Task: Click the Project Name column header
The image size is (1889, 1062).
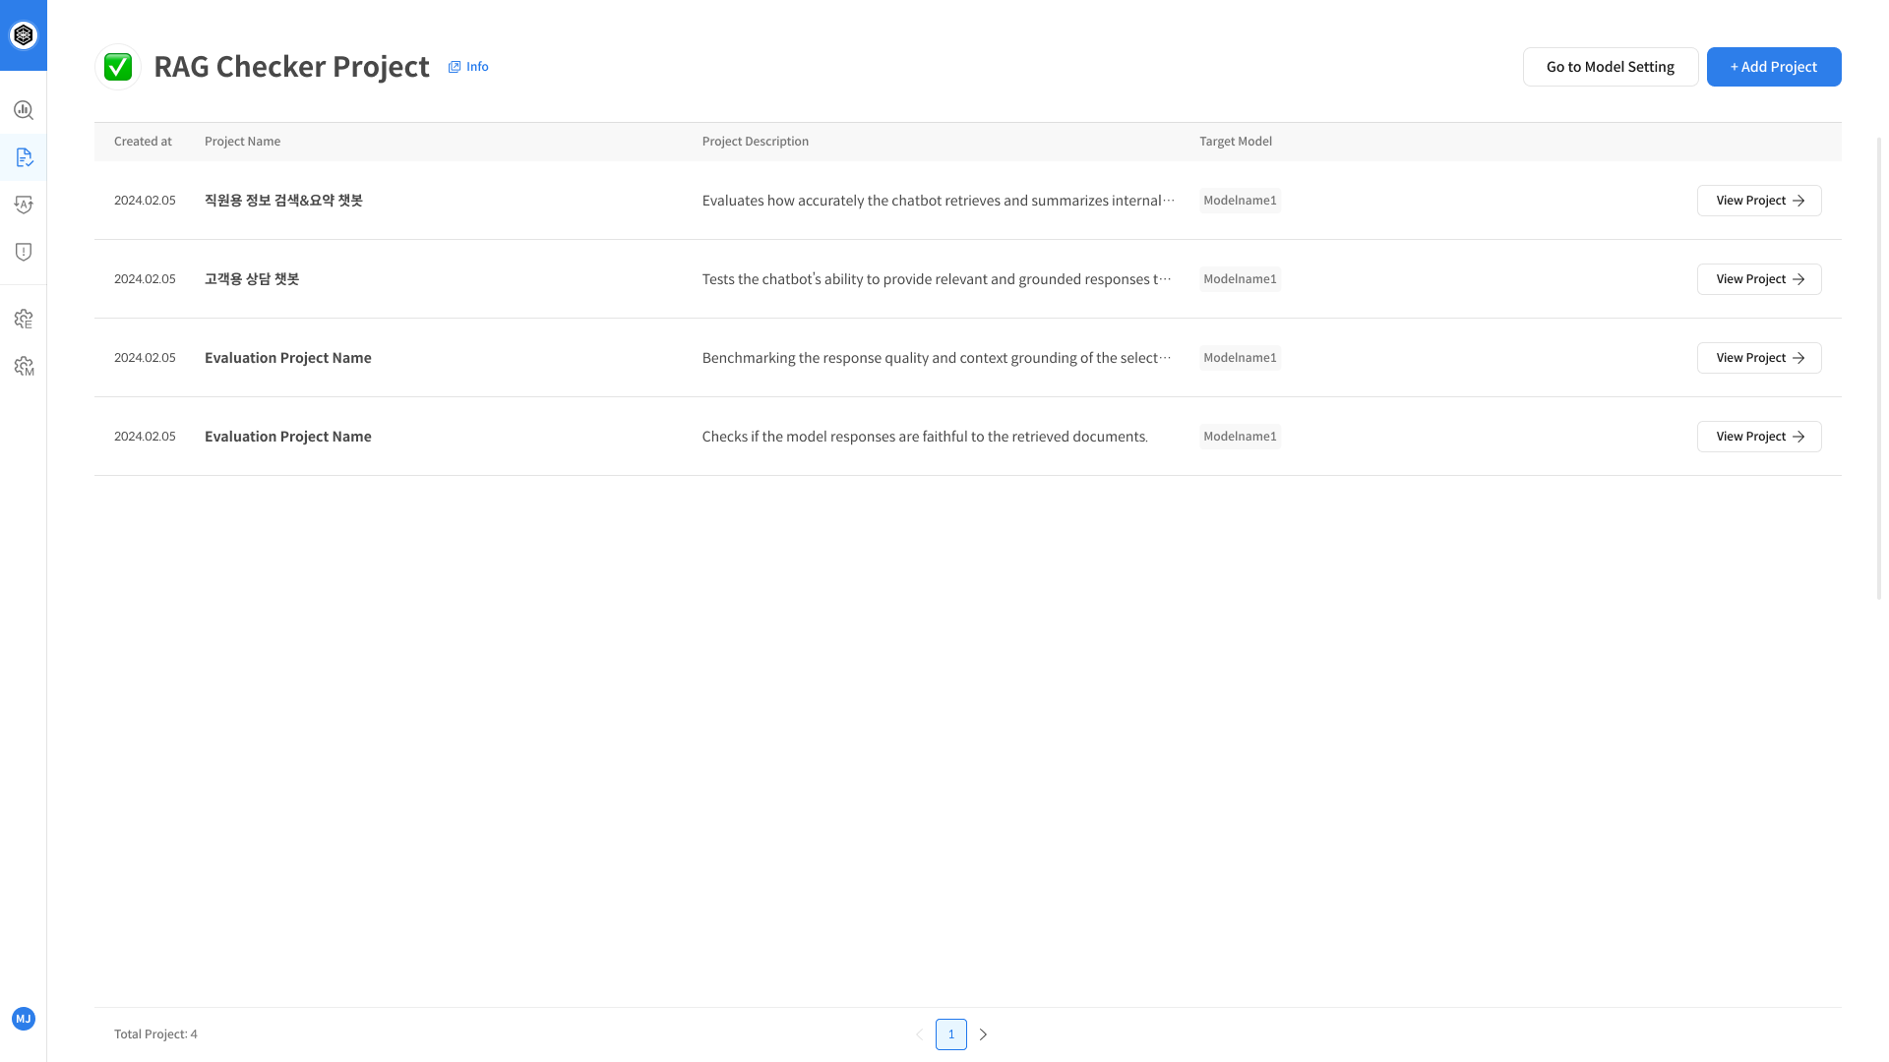Action: point(242,142)
